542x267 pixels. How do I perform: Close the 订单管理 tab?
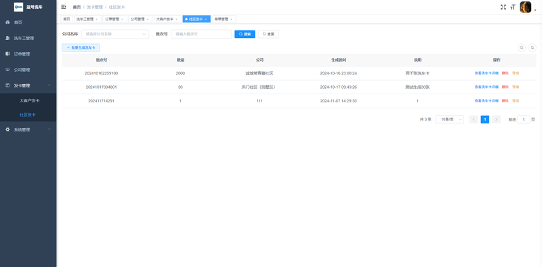[122, 20]
